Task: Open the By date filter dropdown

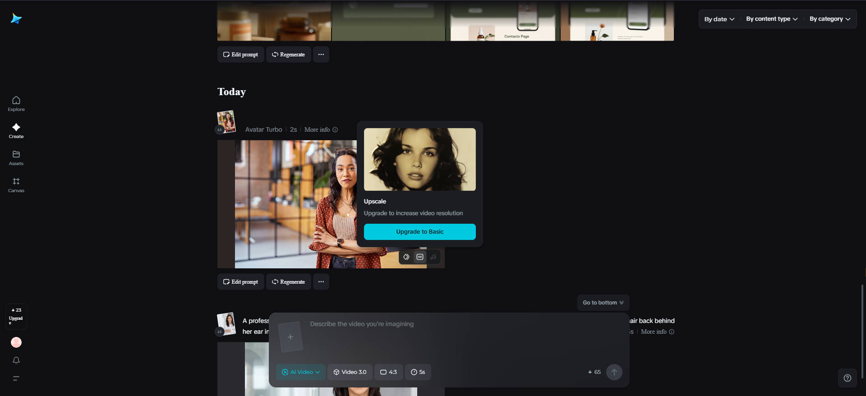Action: (x=719, y=19)
